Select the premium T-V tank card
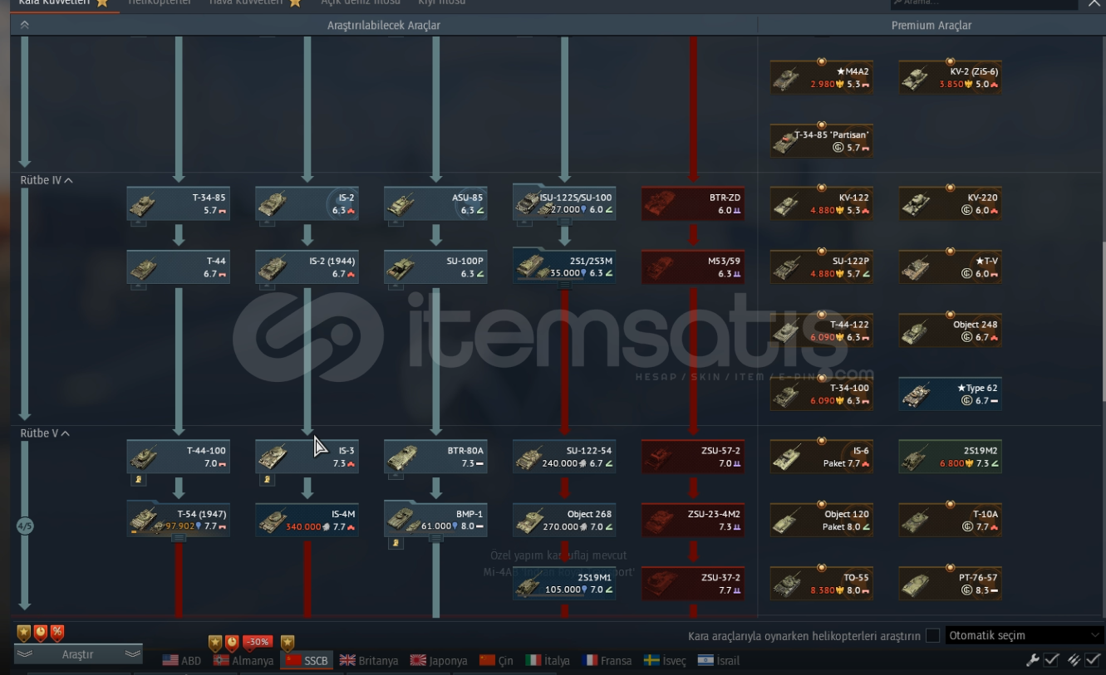 pos(951,267)
